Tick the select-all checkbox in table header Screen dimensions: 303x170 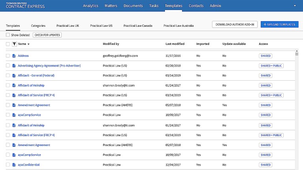point(8,44)
